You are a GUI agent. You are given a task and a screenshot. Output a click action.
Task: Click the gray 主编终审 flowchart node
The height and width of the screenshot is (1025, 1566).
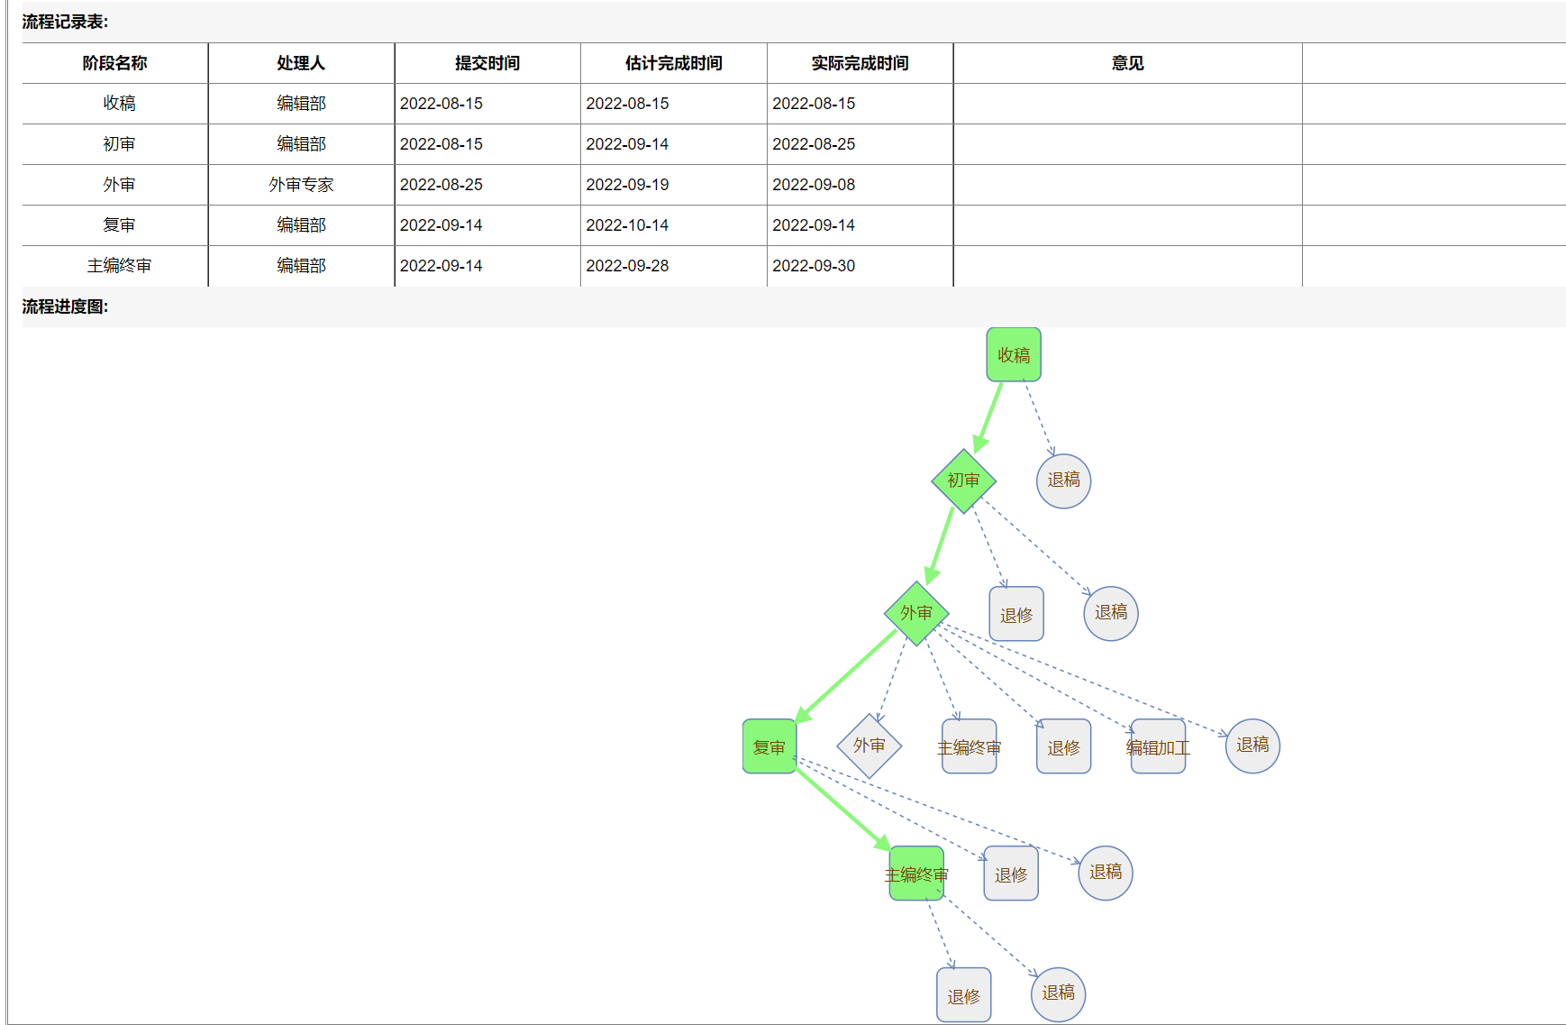(x=969, y=746)
